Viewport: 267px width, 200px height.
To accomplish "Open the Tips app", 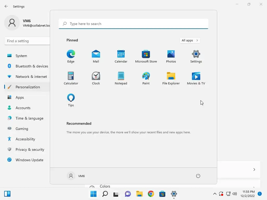I will [x=71, y=100].
